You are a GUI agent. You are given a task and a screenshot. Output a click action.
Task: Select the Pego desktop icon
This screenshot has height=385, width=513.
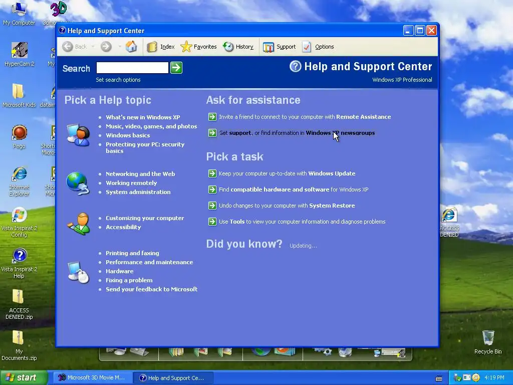tap(19, 136)
